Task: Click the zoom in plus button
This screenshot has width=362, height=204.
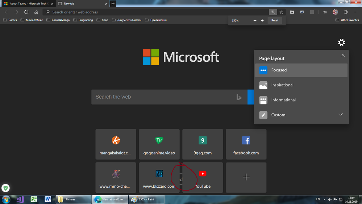Action: coord(262,20)
